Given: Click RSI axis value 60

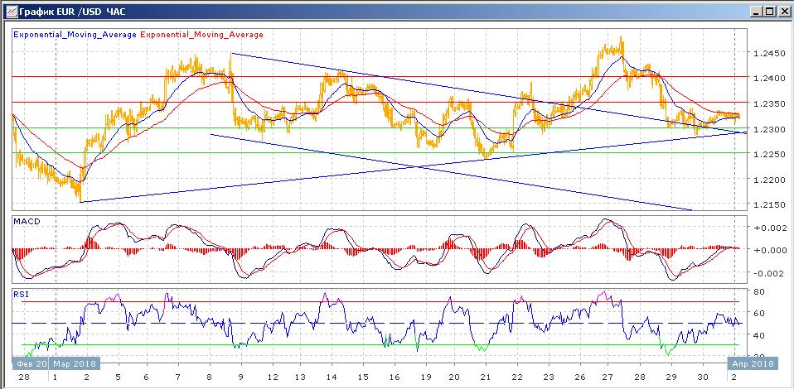Looking at the screenshot, I should [x=758, y=313].
